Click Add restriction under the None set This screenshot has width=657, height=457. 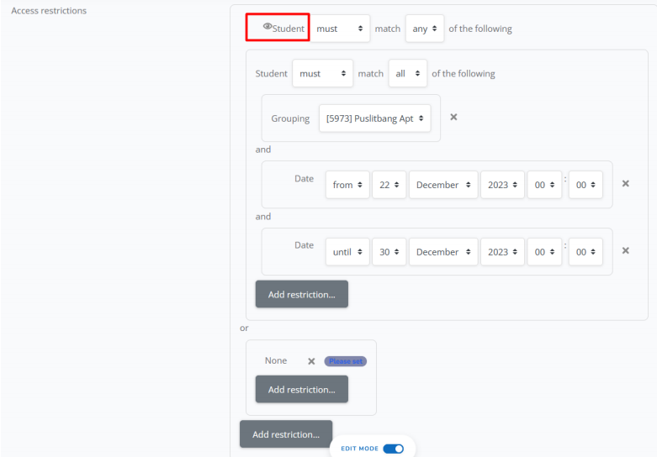point(301,389)
